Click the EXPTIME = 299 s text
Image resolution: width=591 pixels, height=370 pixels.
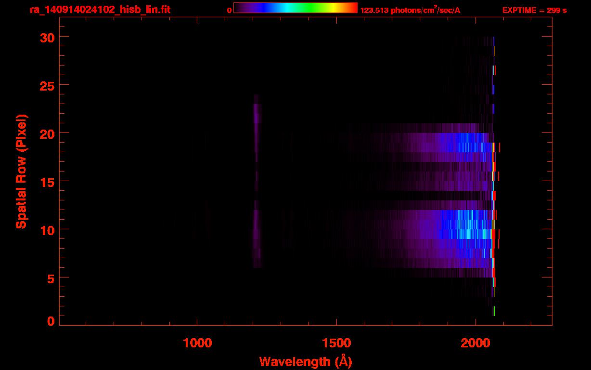click(x=534, y=10)
